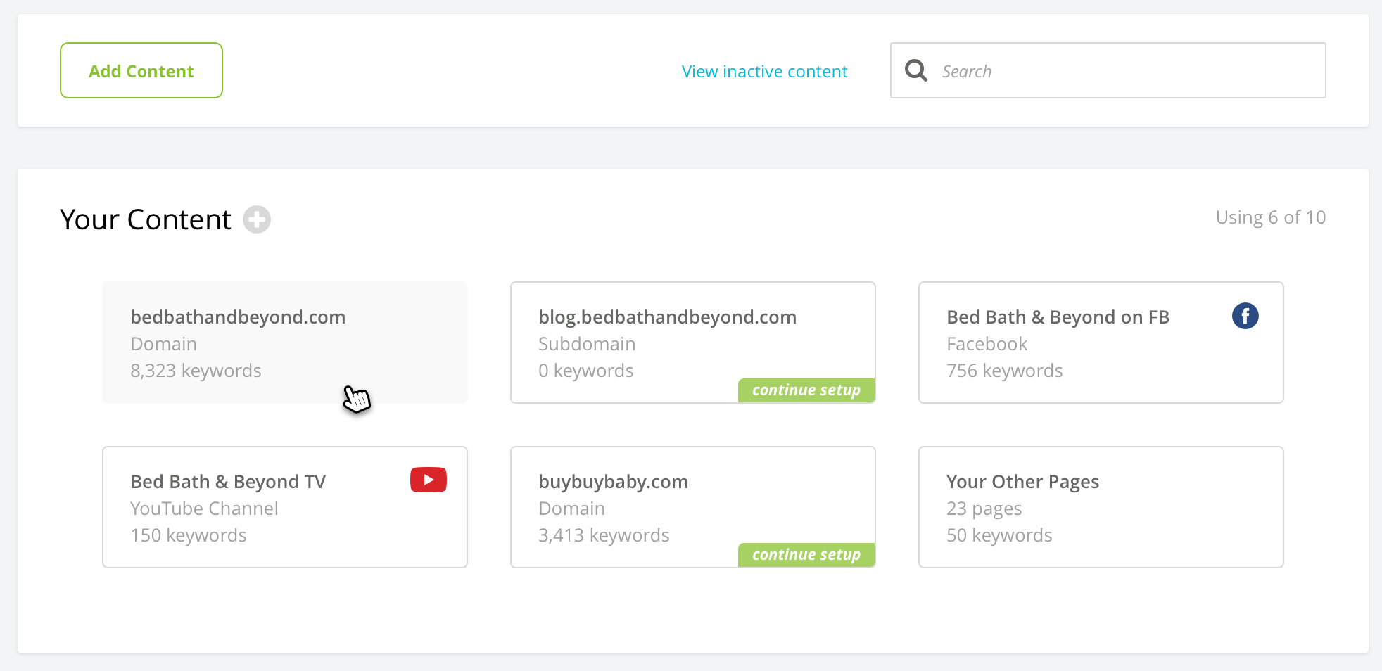Screen dimensions: 1382x671
Task: Click the Using 6 of 10 usage text
Action: 1271,217
